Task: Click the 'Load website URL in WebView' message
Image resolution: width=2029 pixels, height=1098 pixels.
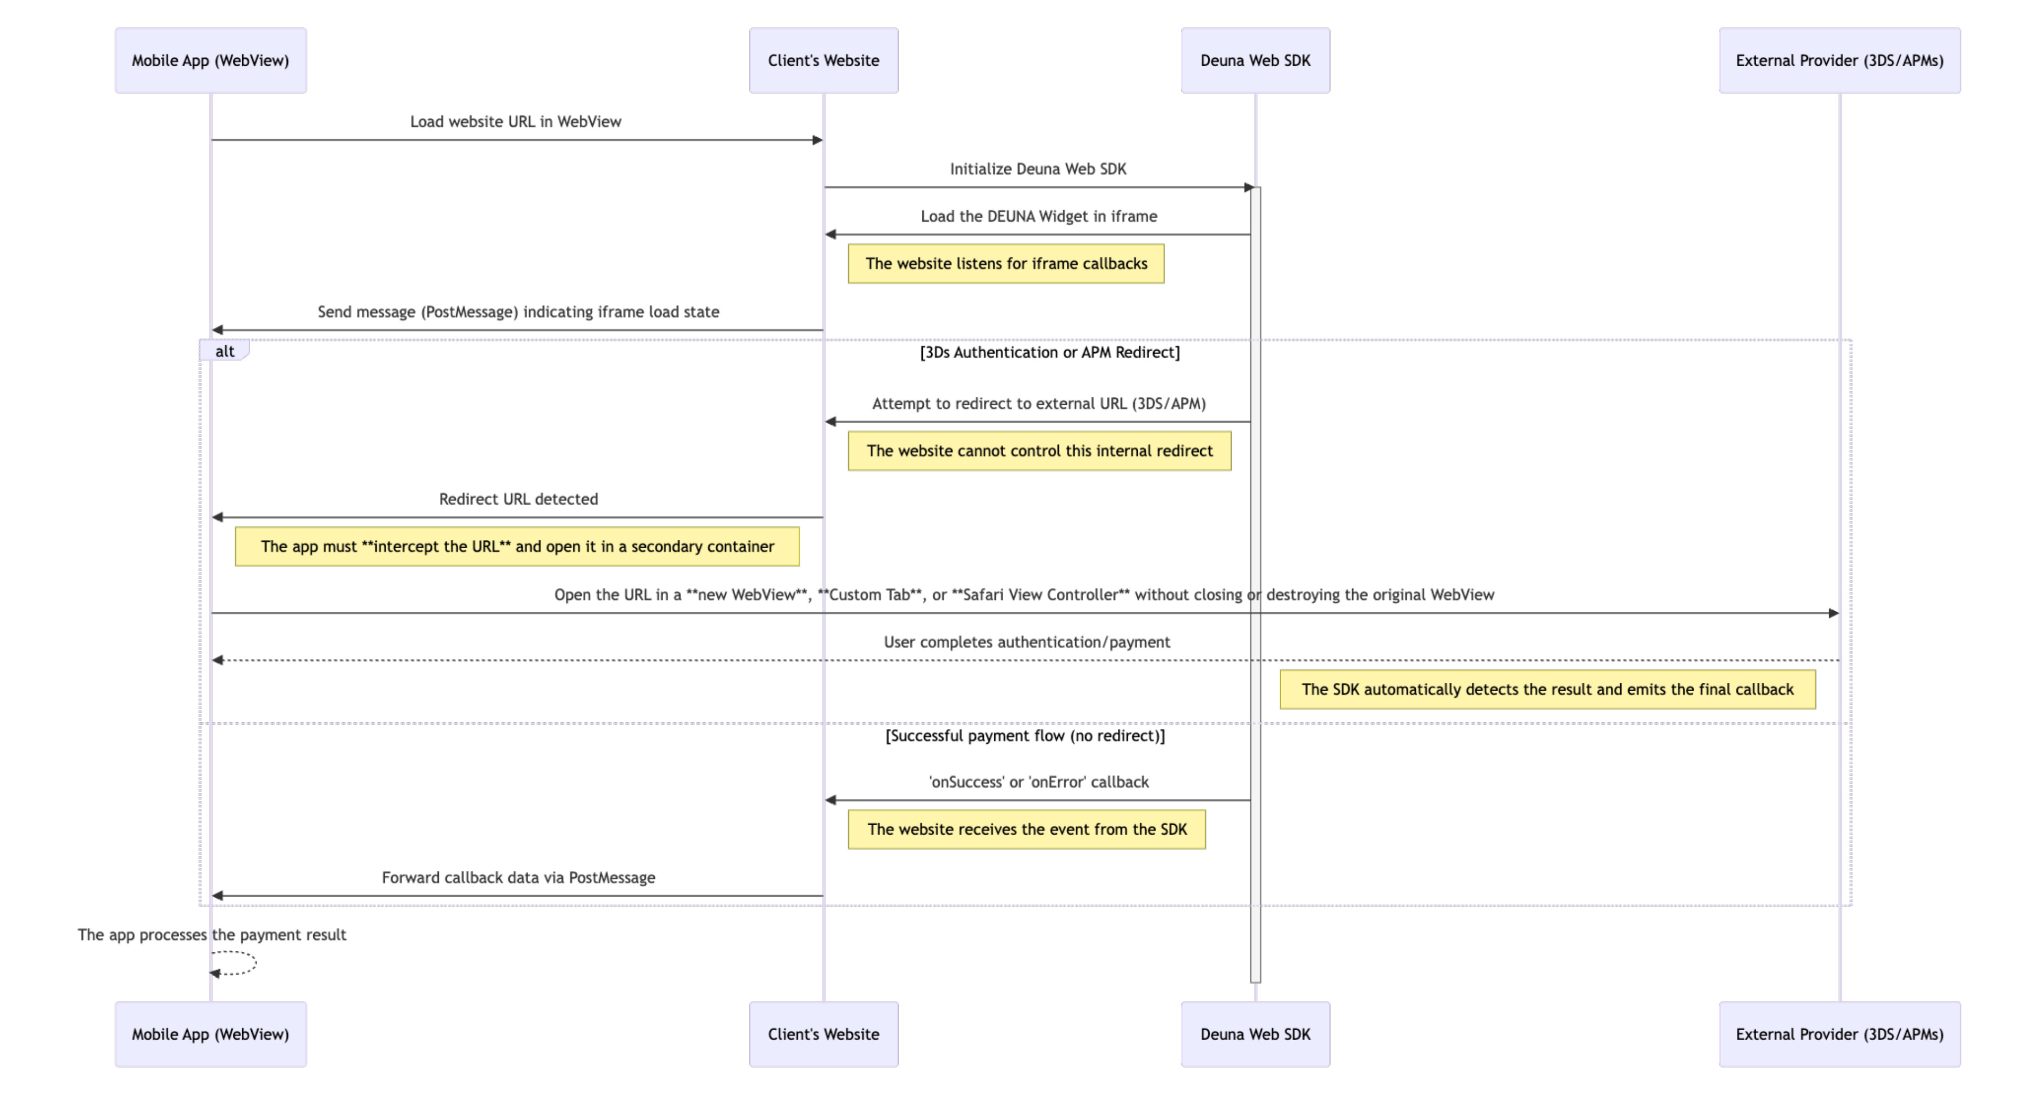Action: tap(515, 122)
